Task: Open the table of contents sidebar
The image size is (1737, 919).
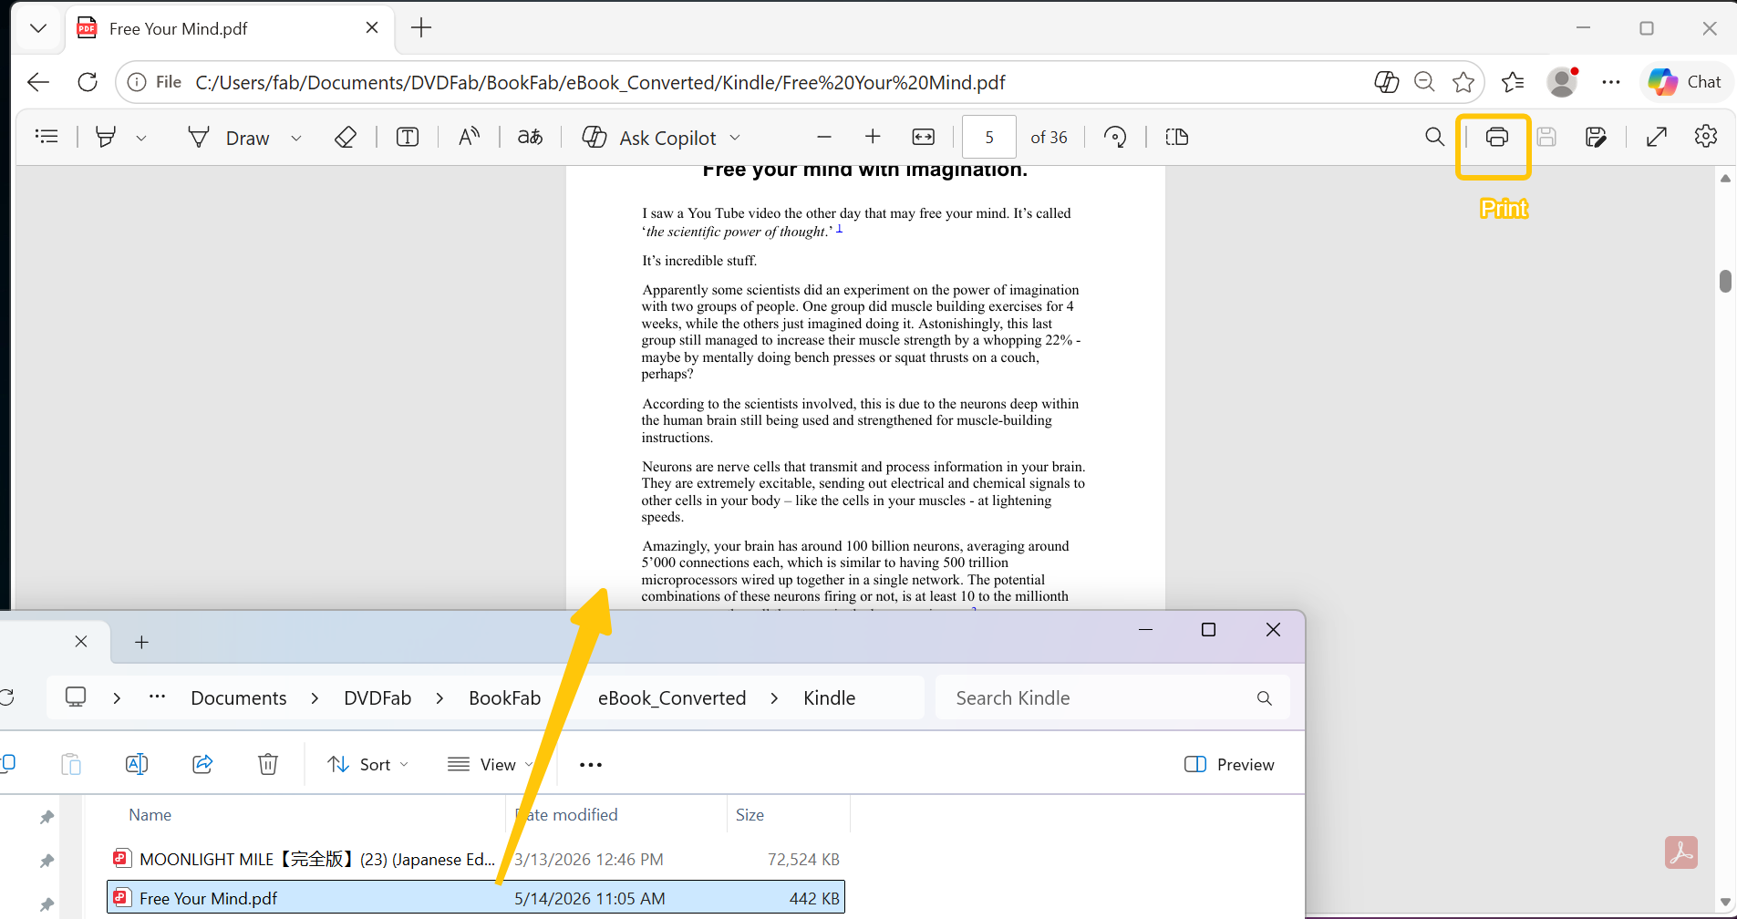Action: pos(47,137)
